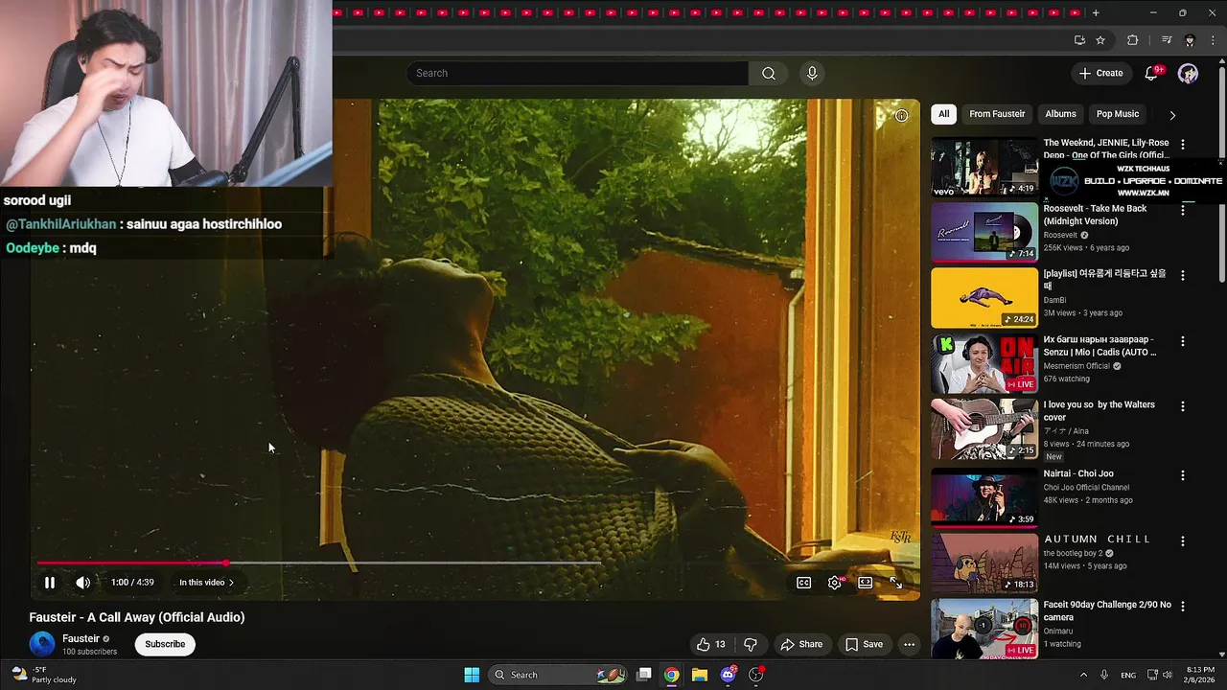The image size is (1227, 690).
Task: Toggle closed captions on the player
Action: [804, 582]
